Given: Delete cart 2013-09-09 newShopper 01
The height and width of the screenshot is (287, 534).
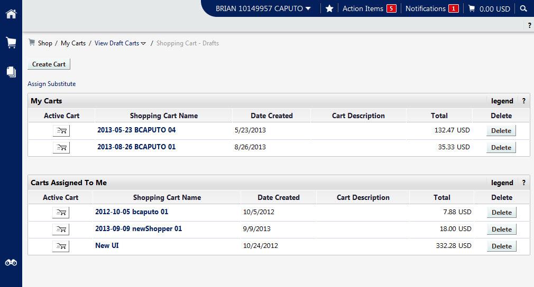Looking at the screenshot, I should (x=502, y=229).
